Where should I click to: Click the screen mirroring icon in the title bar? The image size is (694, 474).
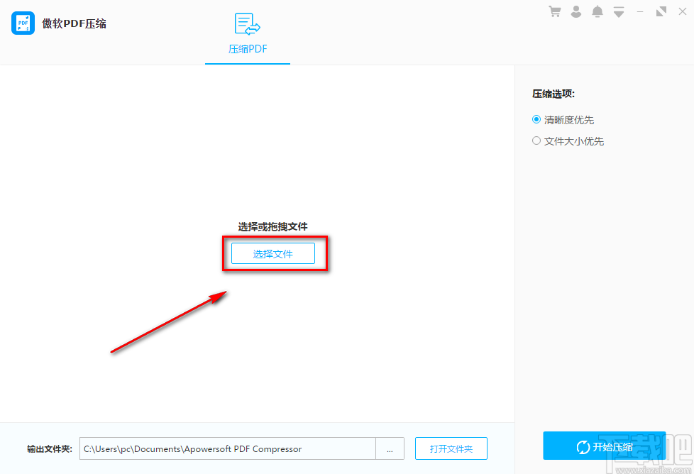tap(661, 11)
